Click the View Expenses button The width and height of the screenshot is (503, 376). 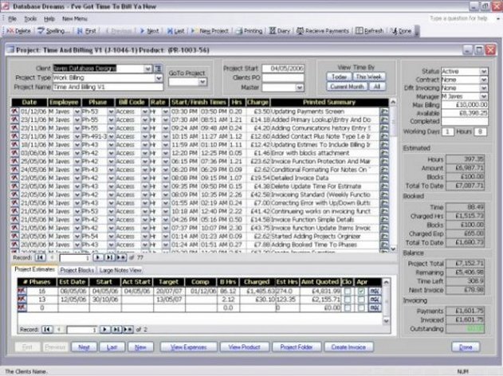click(189, 347)
